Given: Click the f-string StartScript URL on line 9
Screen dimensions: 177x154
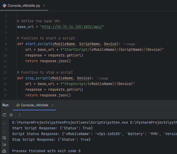Looking at the screenshot, I should (x=112, y=50).
